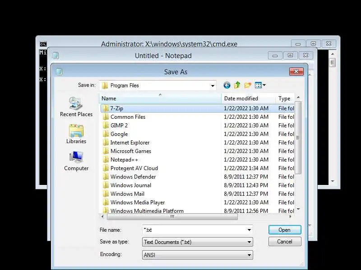Click the Cancel button

click(x=285, y=242)
